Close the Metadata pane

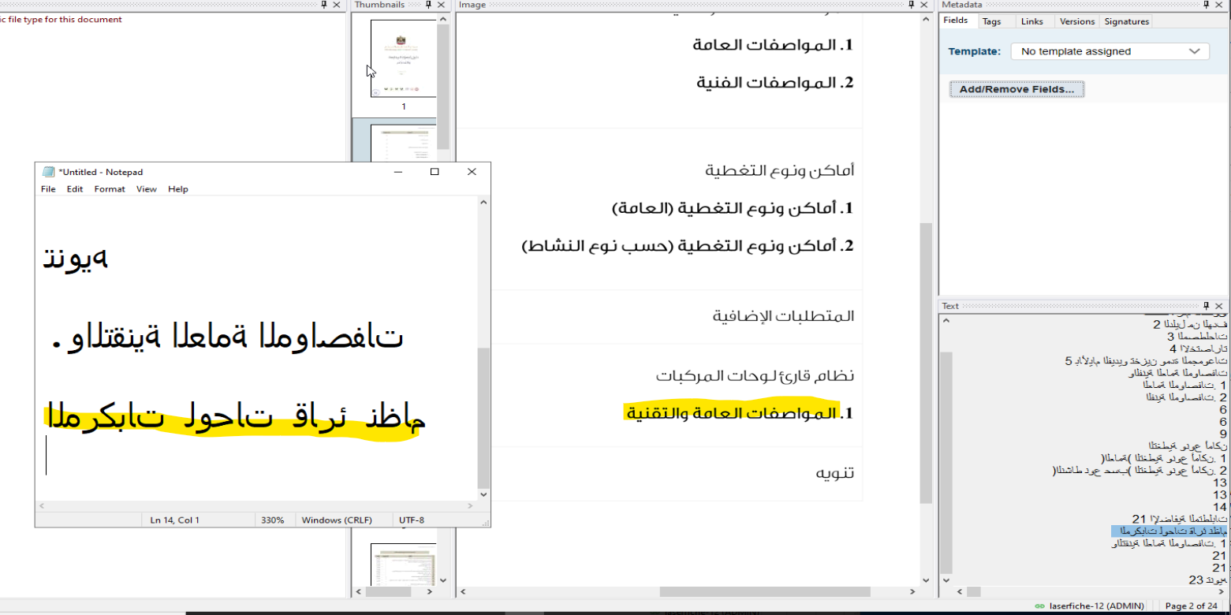click(1221, 5)
